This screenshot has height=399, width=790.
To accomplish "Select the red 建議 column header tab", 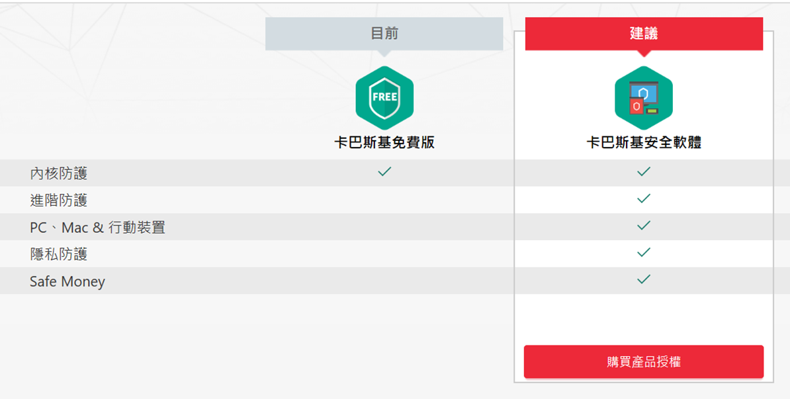I will click(644, 34).
